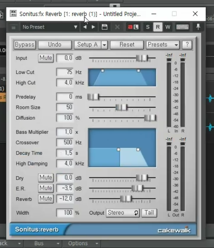This screenshot has height=248, width=214.
Task: Click the preset menu icon left of No Preset
Action: click(14, 27)
